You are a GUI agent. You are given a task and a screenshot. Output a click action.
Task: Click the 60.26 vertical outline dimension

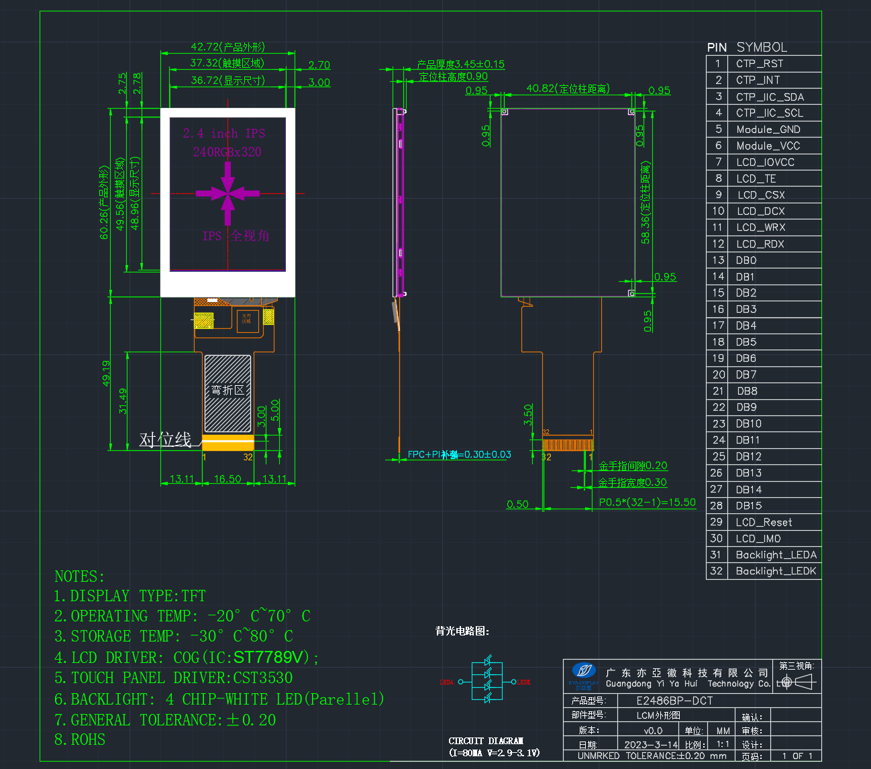point(104,203)
